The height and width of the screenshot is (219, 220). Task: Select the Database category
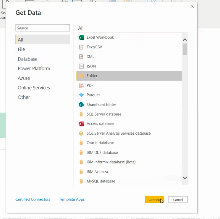(x=43, y=59)
